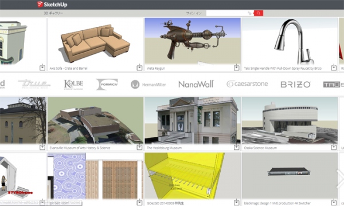Open the yellow GOezGO model thumbnail
The width and height of the screenshot is (344, 206).
(x=193, y=176)
